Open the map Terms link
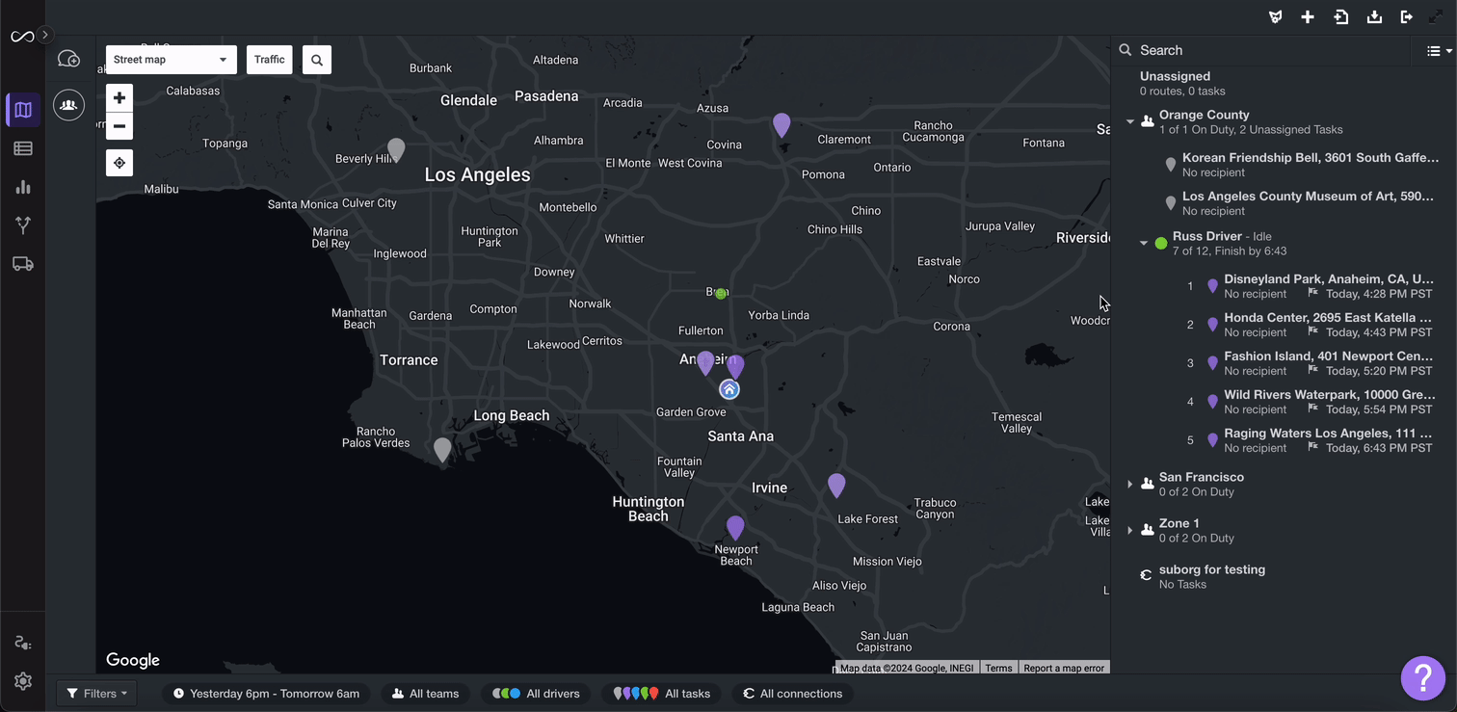Viewport: 1457px width, 712px height. click(x=998, y=668)
